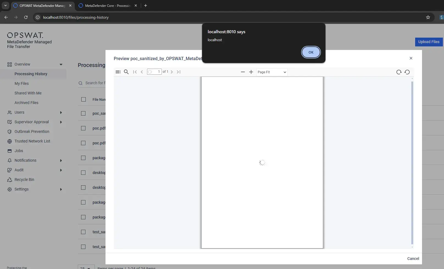Click the OPSWAT logo
The height and width of the screenshot is (269, 444).
coord(25,35)
